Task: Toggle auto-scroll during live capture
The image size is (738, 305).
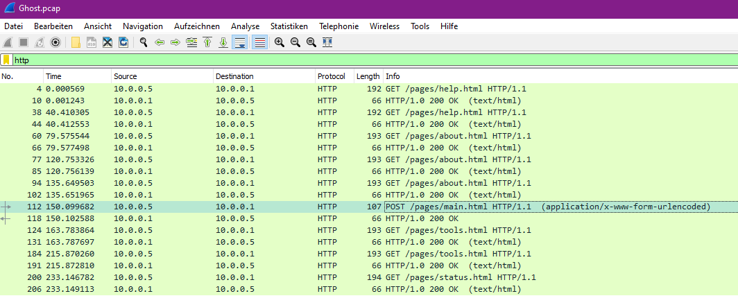Action: coord(240,42)
